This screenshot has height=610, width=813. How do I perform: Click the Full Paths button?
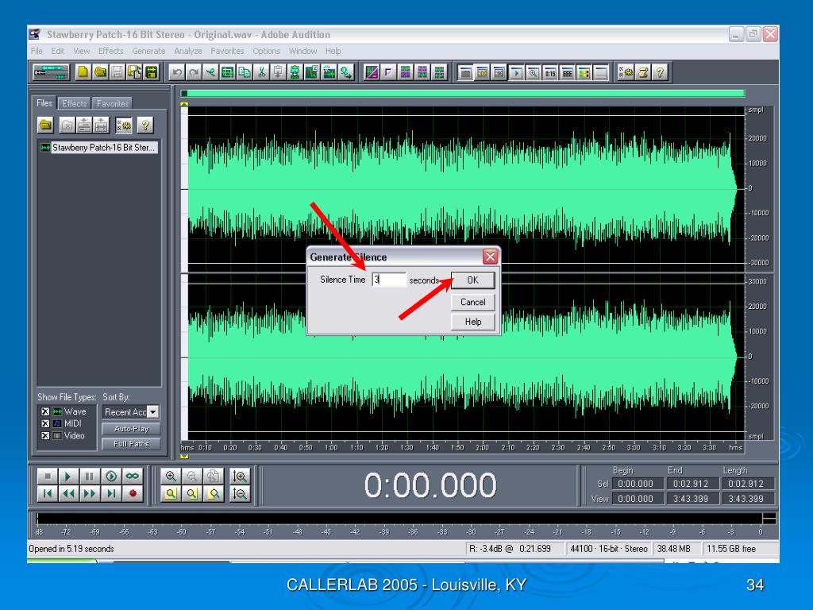(131, 444)
